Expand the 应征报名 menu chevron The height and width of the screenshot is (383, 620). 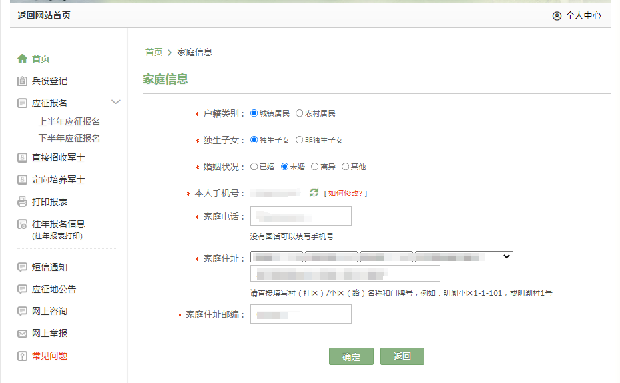[x=116, y=102]
